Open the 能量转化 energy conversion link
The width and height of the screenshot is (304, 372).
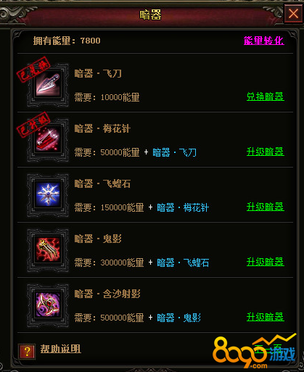(x=264, y=41)
